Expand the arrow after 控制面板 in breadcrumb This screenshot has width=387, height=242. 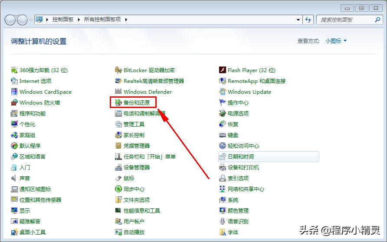[79, 20]
